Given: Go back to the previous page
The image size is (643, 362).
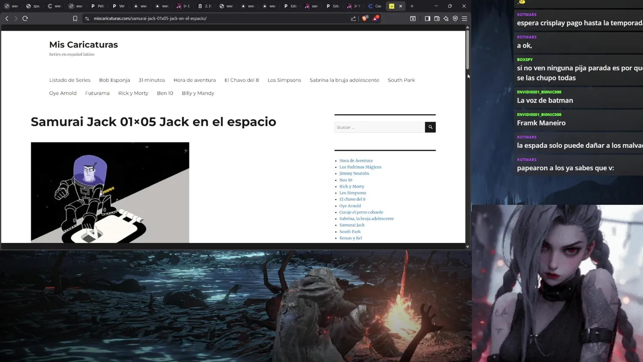Looking at the screenshot, I should coord(7,18).
